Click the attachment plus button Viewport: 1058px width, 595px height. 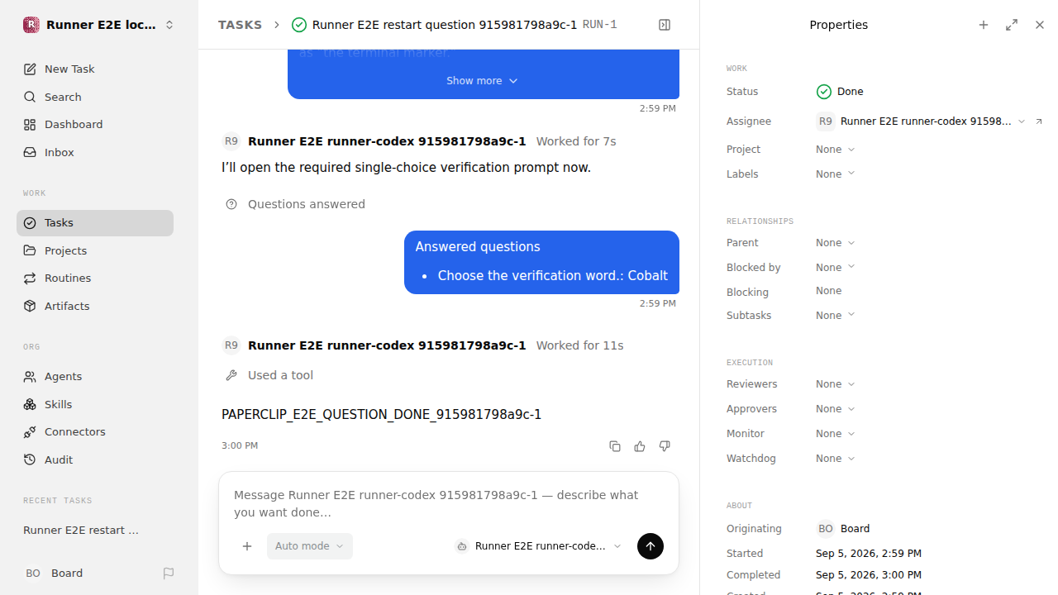click(247, 546)
